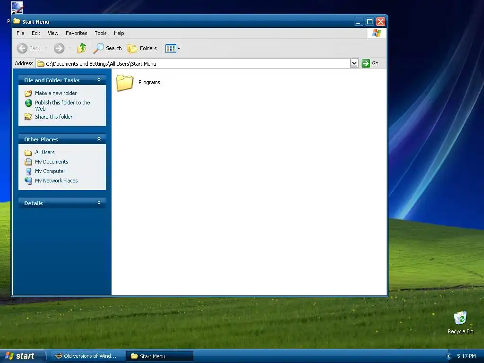Click inside the Address path field

click(193, 64)
